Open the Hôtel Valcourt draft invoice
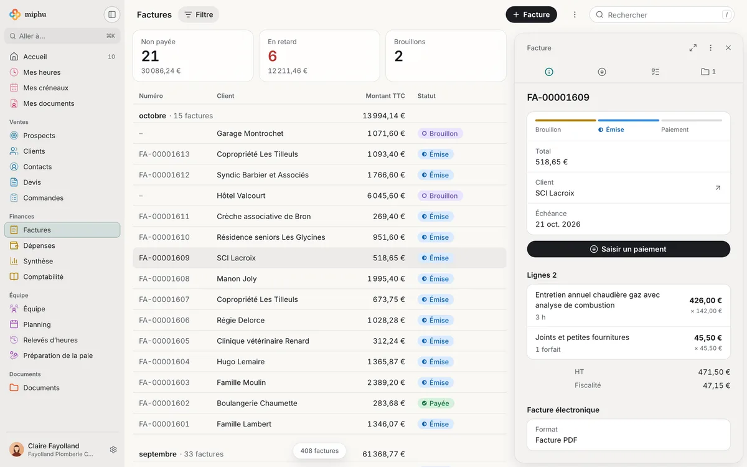The image size is (747, 467). (319, 196)
